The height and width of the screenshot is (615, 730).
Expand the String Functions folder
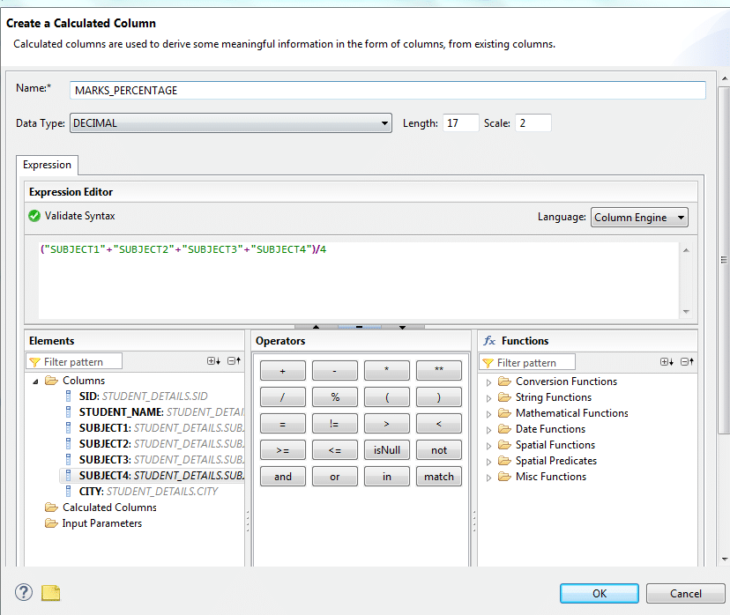point(491,397)
